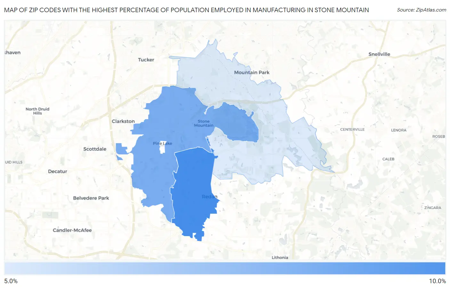Click the North Druid Hills label
The width and height of the screenshot is (450, 288).
click(37, 111)
